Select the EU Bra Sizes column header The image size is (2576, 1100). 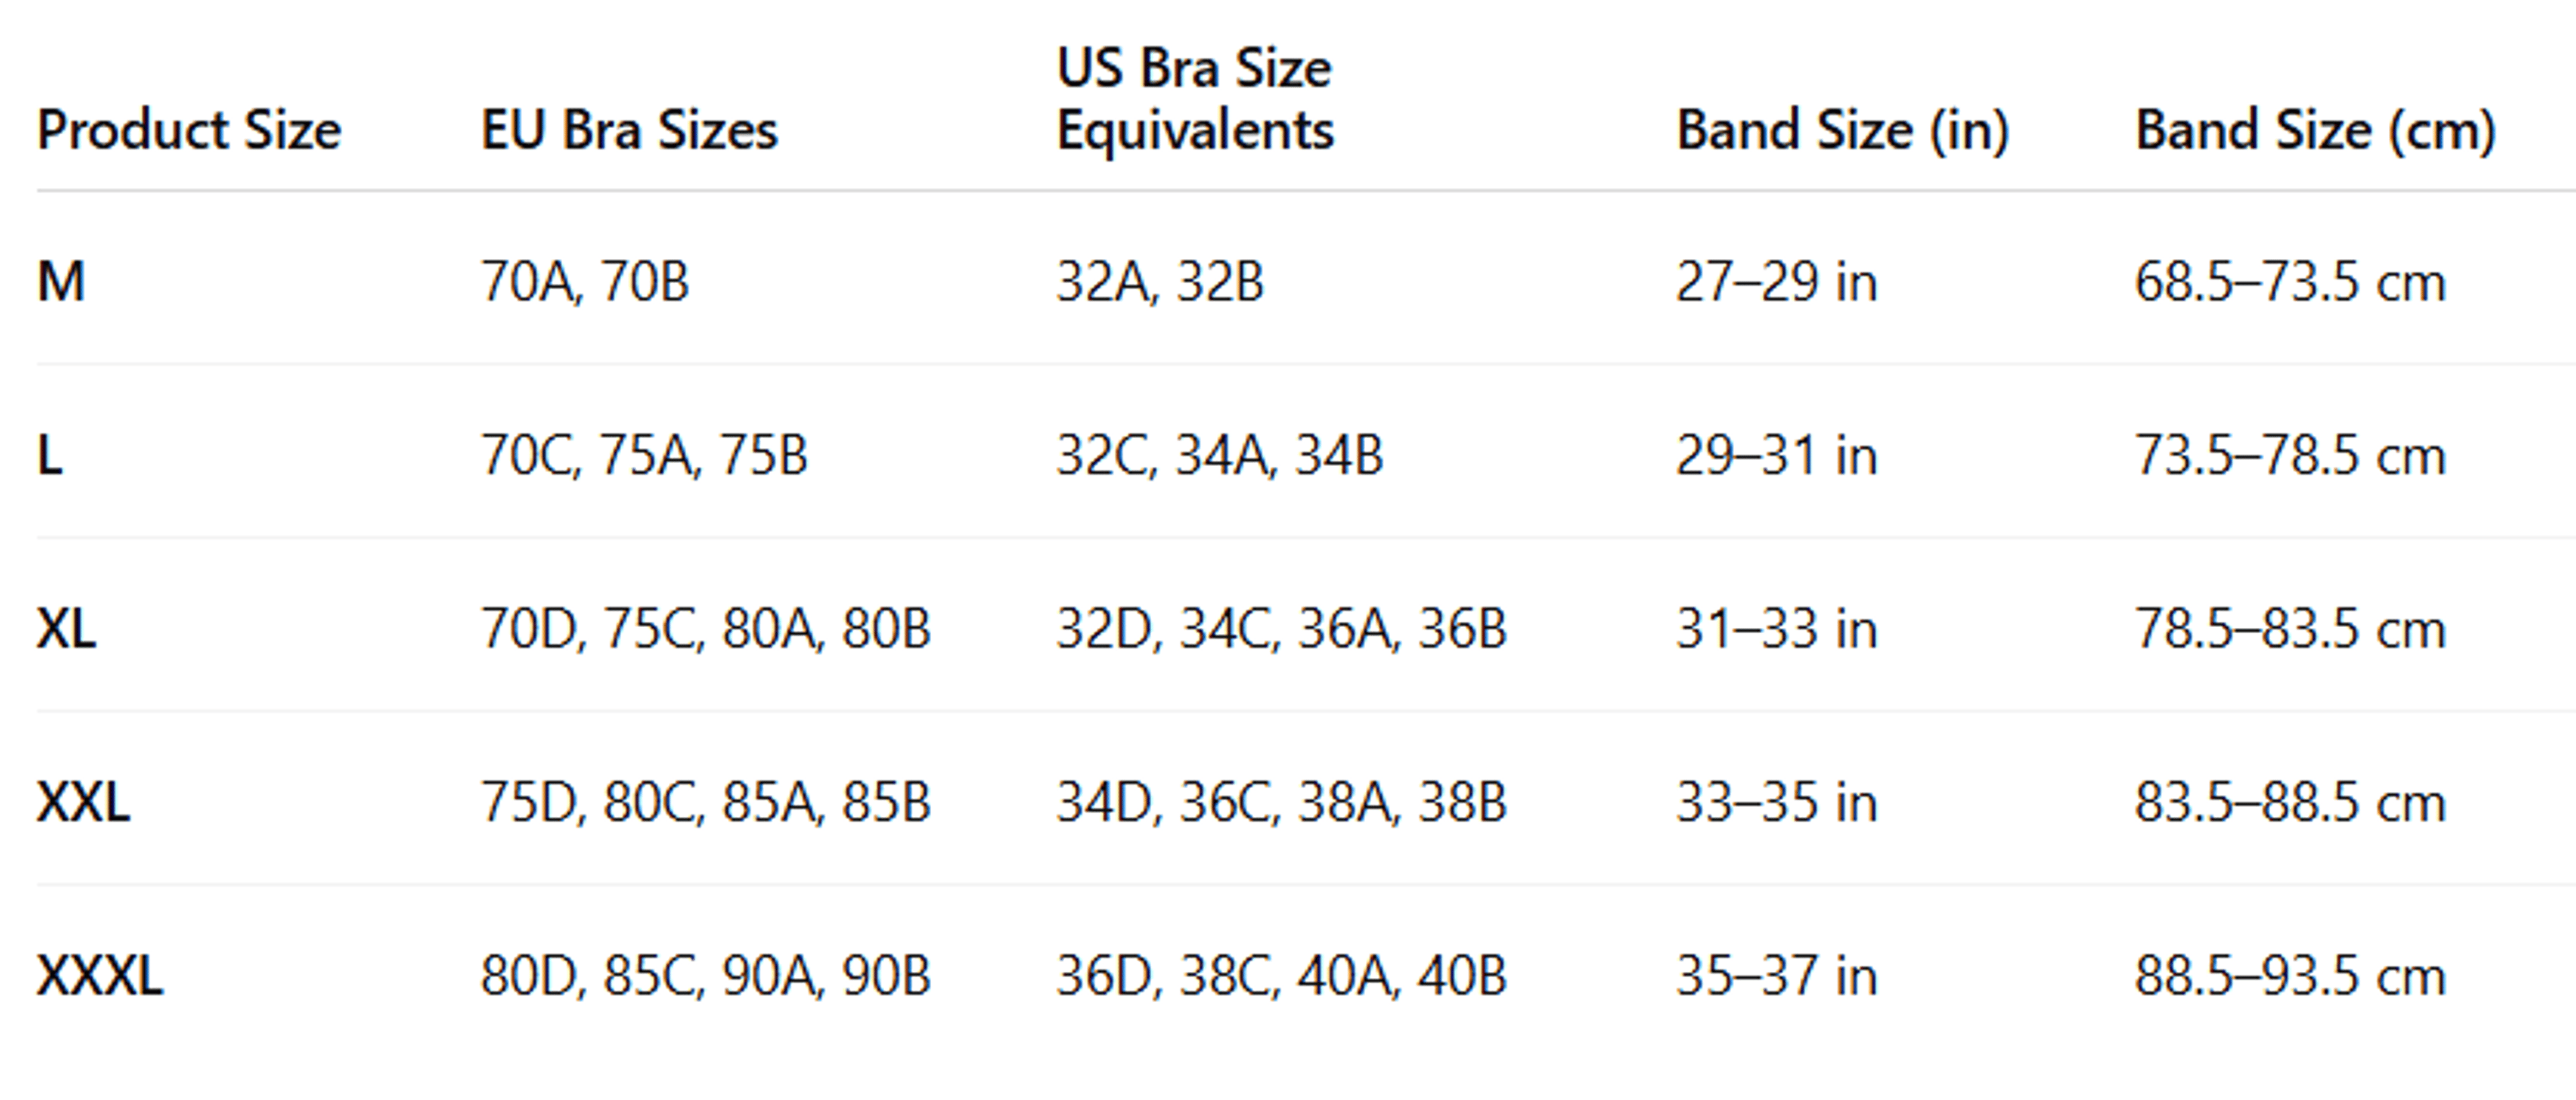pyautogui.click(x=629, y=130)
